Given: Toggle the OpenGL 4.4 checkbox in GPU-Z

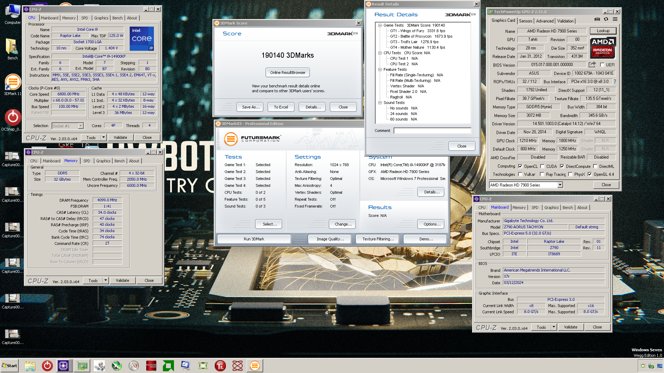Looking at the screenshot, I should (590, 174).
